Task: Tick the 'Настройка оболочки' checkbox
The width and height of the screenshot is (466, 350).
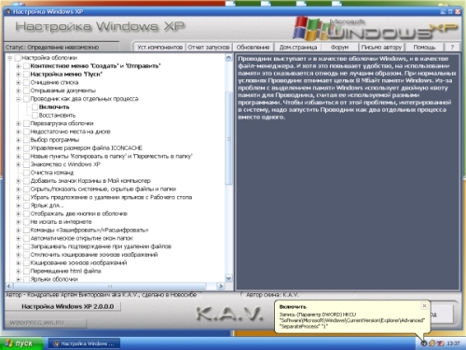Action: 18,58
